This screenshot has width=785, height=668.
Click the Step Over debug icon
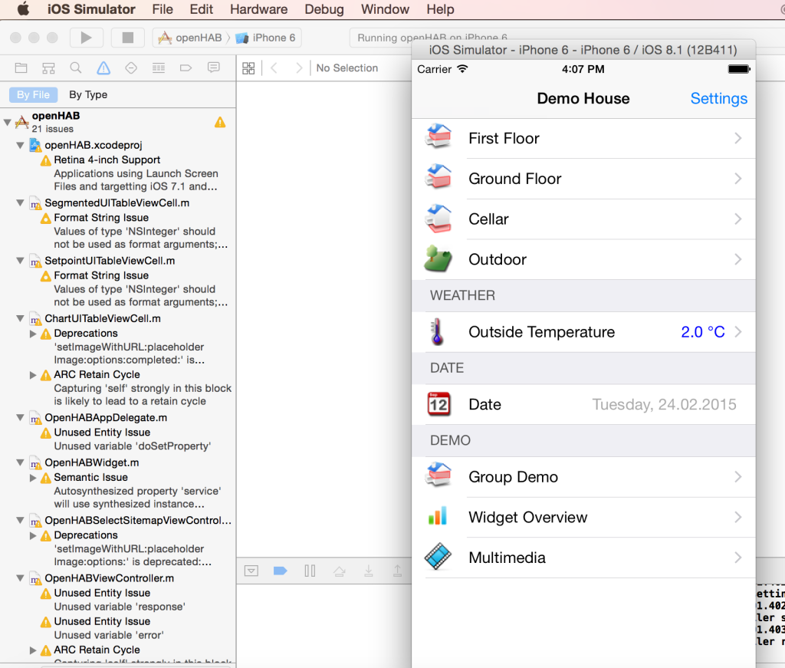coord(340,571)
